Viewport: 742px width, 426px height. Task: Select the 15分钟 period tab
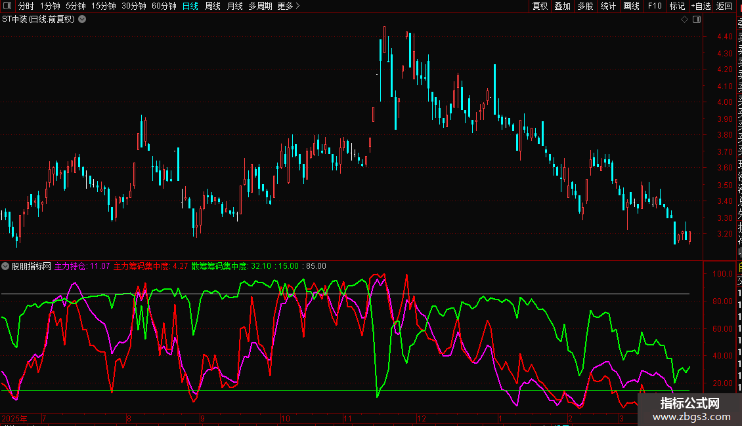(x=104, y=6)
